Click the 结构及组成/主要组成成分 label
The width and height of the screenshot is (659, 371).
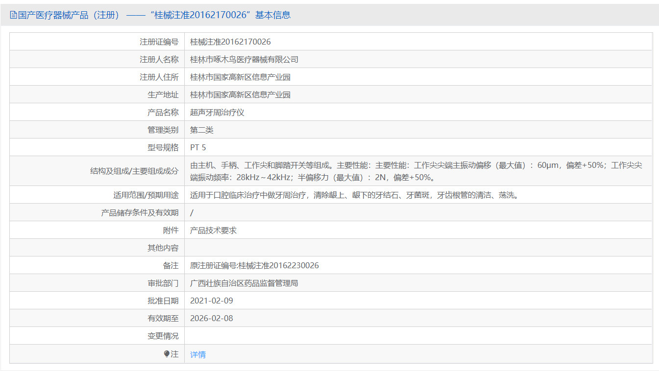[134, 171]
